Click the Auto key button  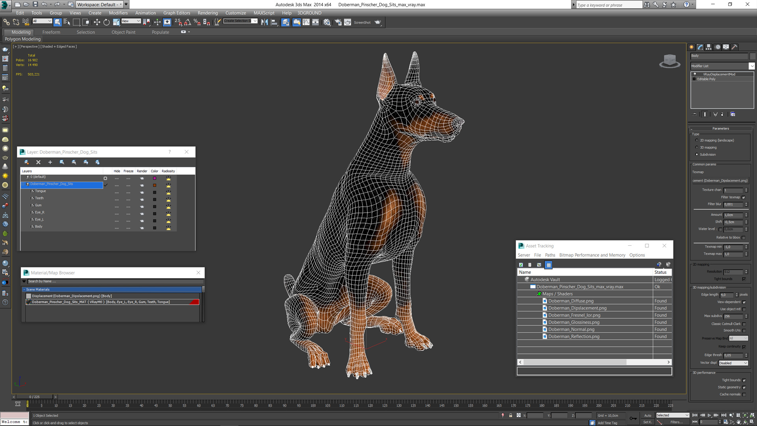tap(648, 415)
